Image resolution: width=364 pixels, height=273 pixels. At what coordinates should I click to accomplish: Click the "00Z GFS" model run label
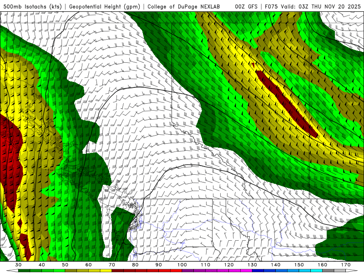point(246,6)
